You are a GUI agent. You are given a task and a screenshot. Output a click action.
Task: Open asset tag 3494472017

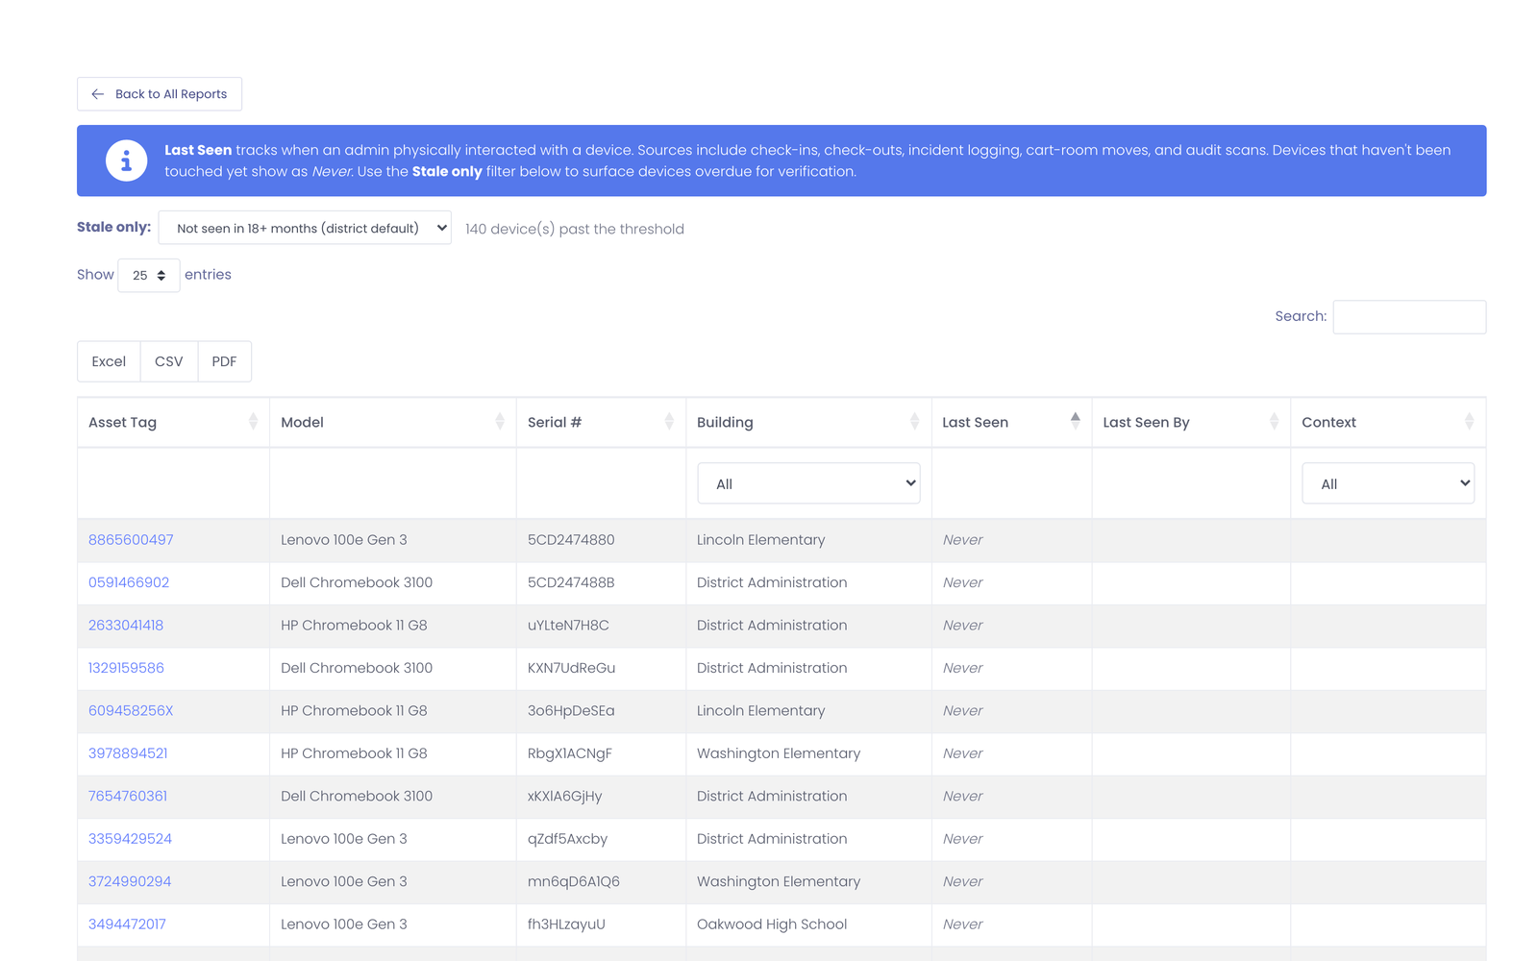[127, 924]
